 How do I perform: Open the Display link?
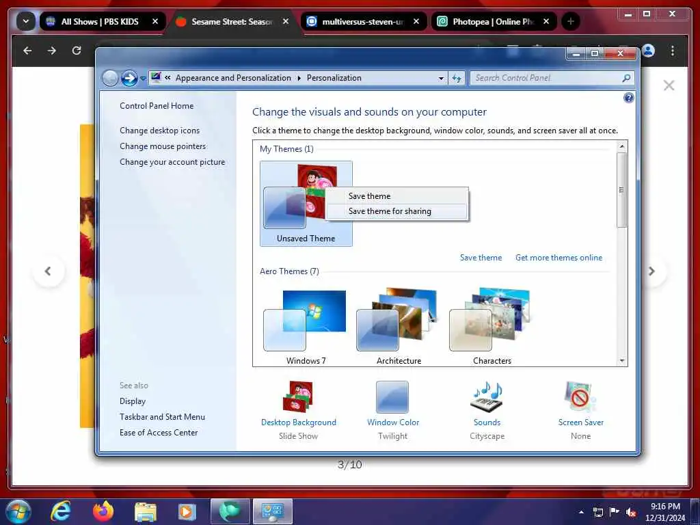pos(133,401)
